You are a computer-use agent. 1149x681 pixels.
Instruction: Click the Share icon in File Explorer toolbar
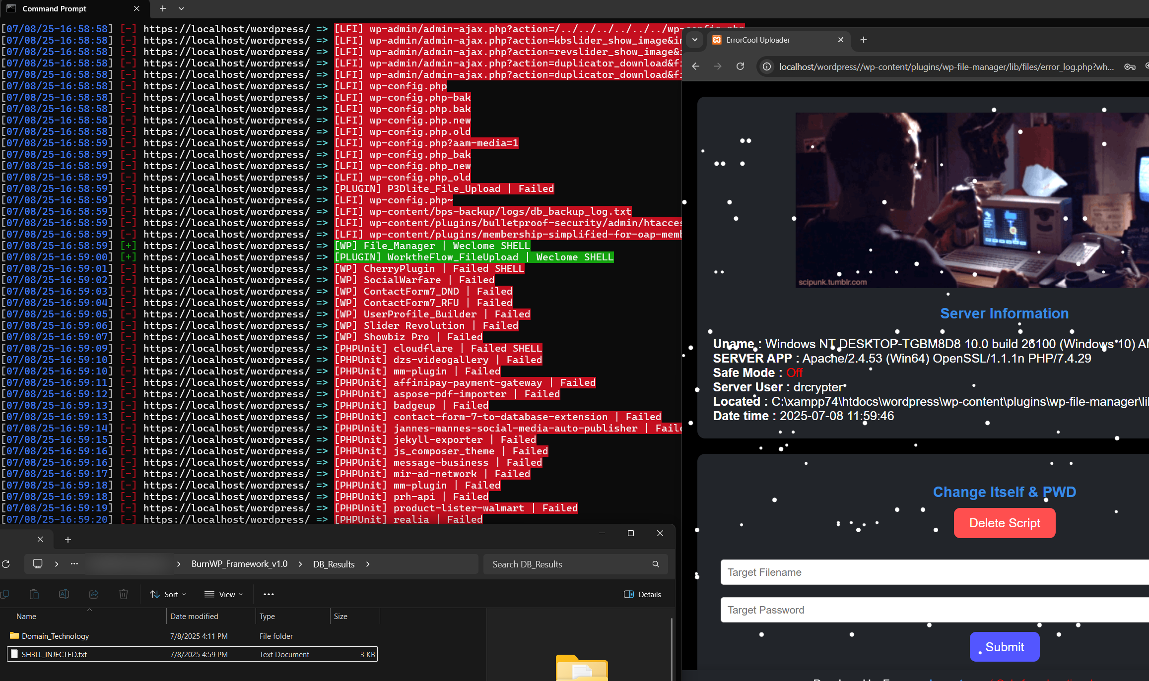pos(94,594)
